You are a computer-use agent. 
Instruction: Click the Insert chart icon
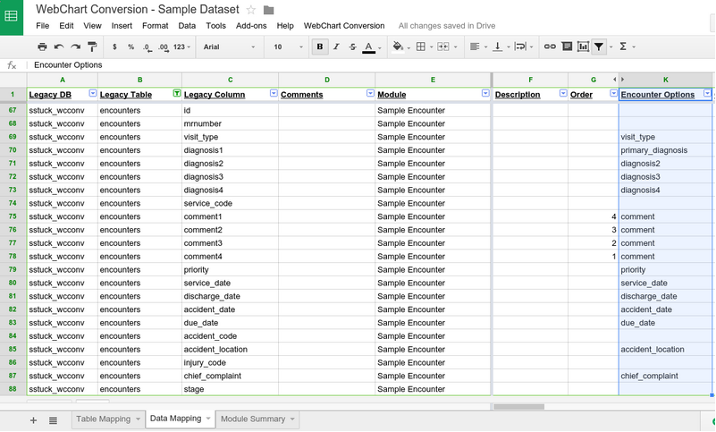pyautogui.click(x=583, y=47)
